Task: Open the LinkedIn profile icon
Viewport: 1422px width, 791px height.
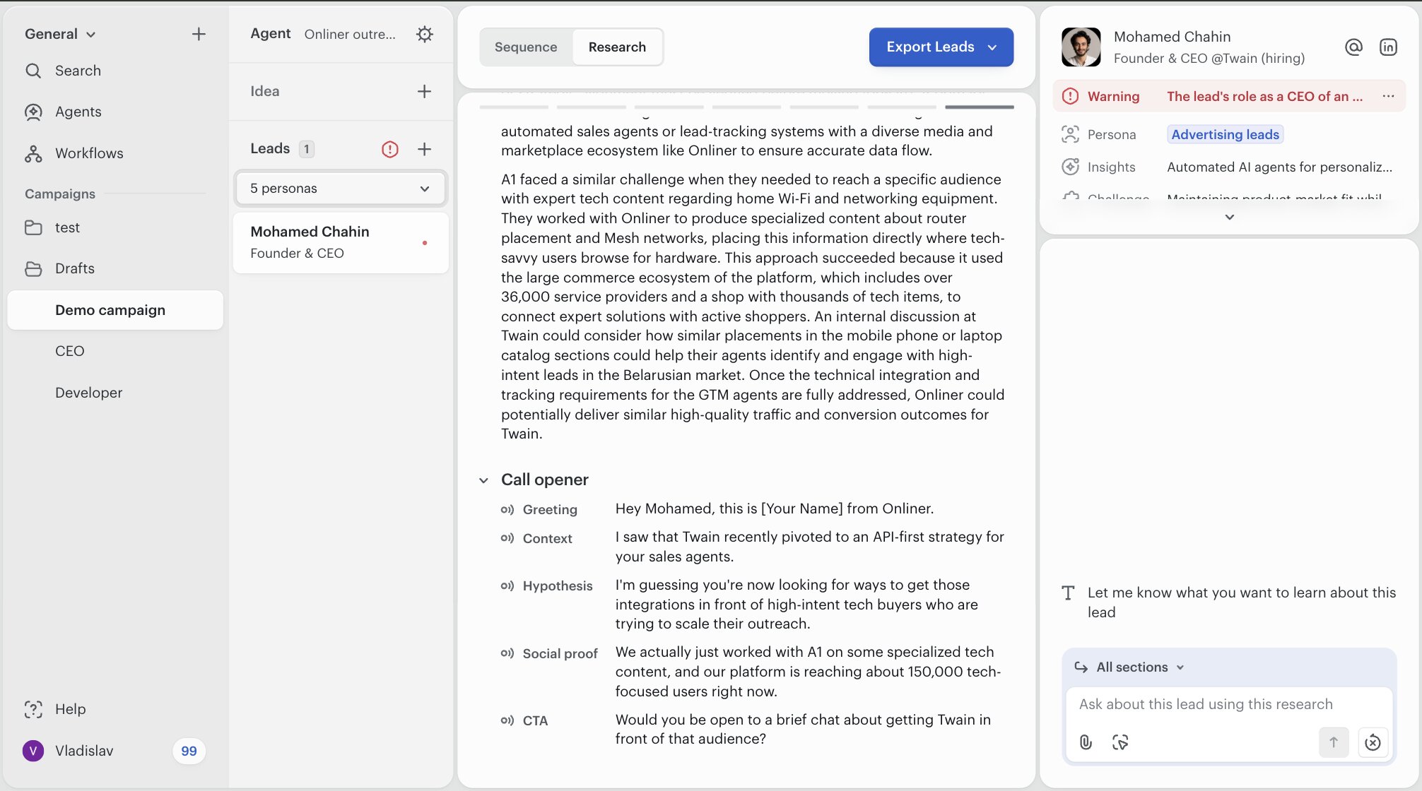Action: (1388, 47)
